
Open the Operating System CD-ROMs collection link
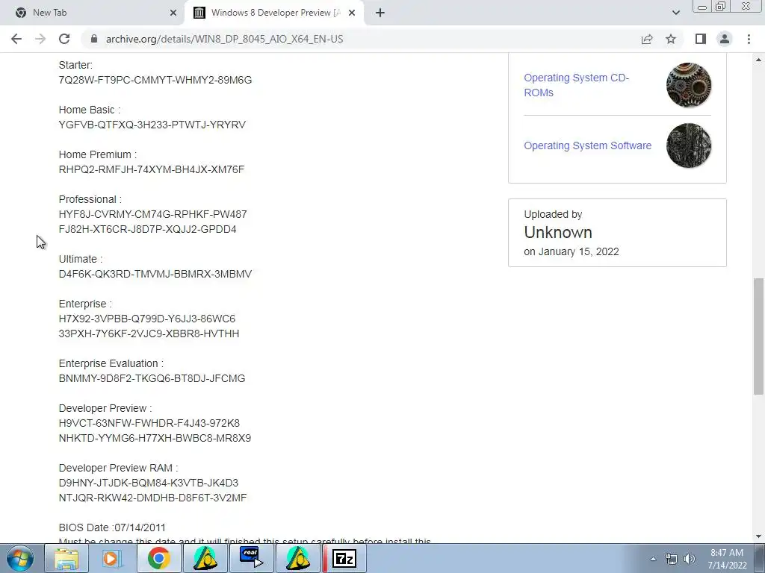tap(576, 85)
